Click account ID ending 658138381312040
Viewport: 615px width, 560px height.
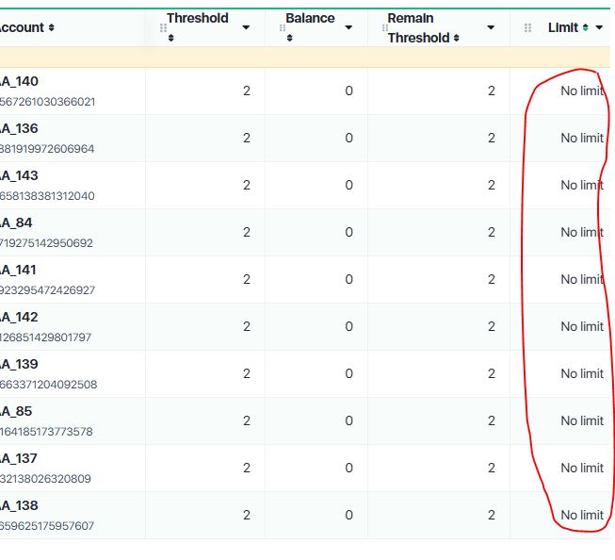[x=47, y=196]
